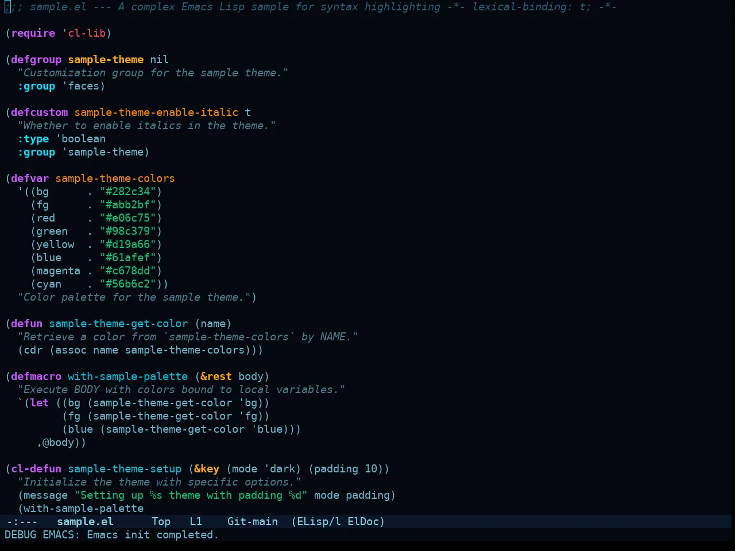Click the buffer name sample.el in mode line
The width and height of the screenshot is (735, 551).
pos(85,521)
